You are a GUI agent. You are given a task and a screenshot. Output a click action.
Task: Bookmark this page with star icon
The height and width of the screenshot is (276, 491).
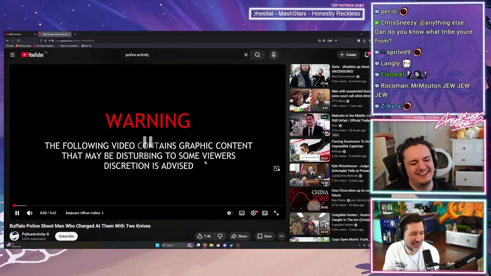click(336, 41)
